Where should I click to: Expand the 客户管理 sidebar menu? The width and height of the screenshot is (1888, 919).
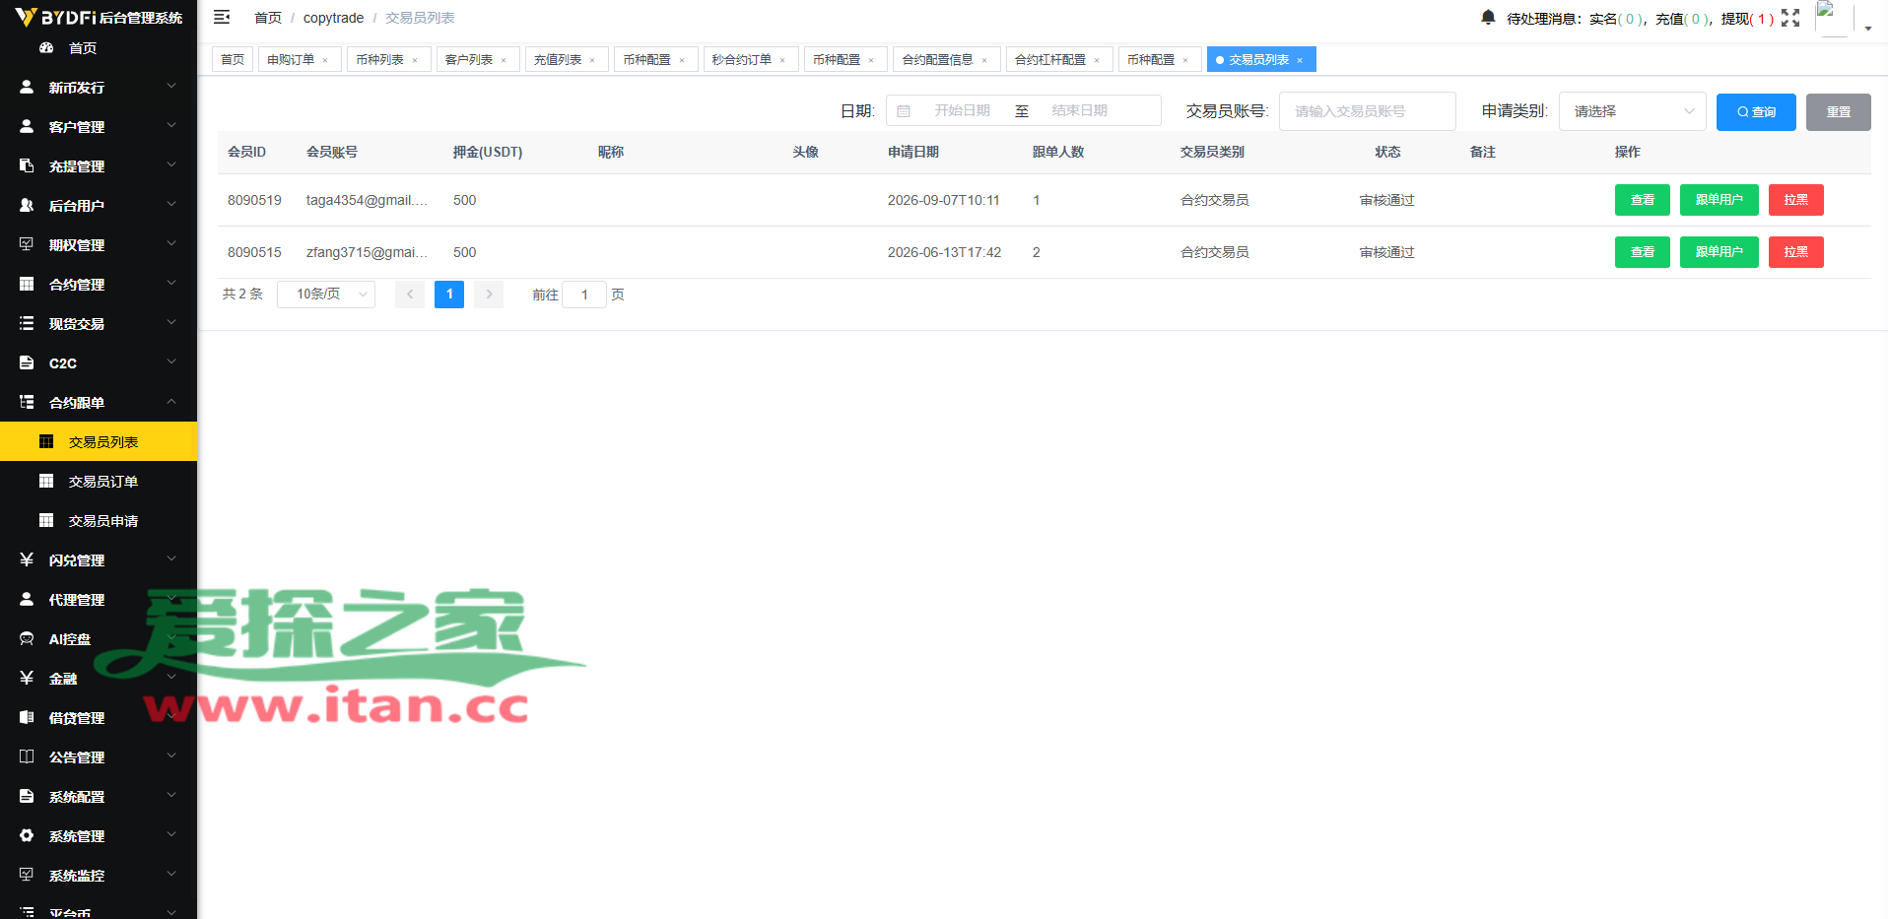click(x=99, y=126)
